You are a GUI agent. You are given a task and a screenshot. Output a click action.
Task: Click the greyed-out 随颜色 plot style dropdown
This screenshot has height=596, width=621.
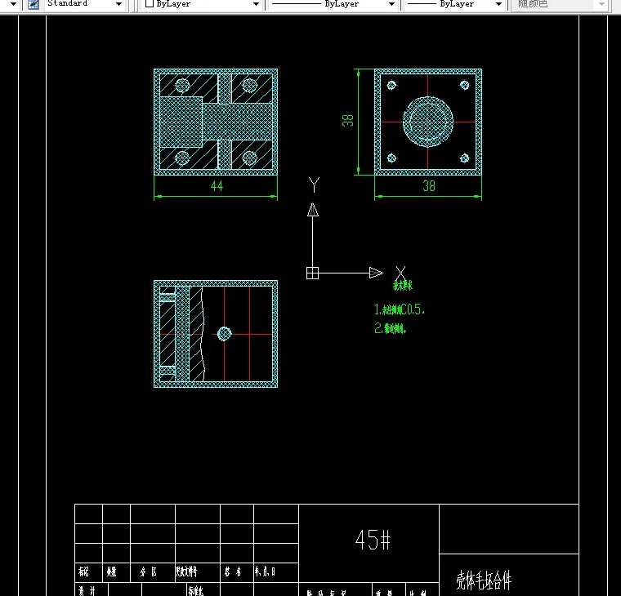coord(559,4)
